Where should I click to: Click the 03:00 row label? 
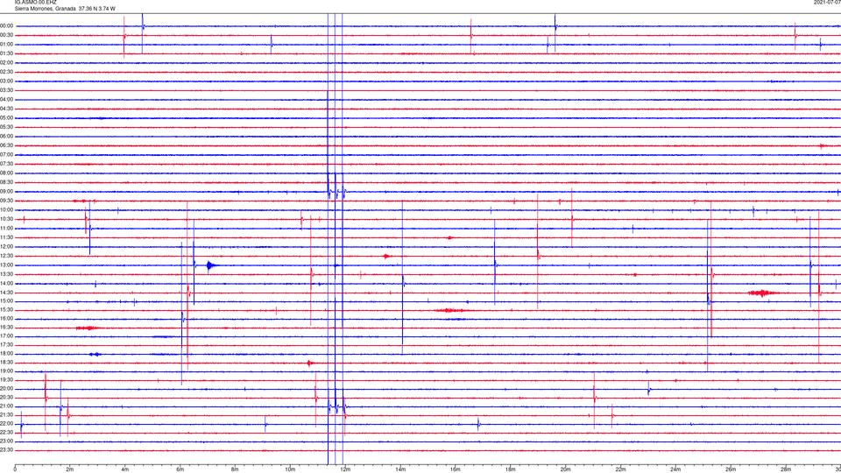[7, 81]
